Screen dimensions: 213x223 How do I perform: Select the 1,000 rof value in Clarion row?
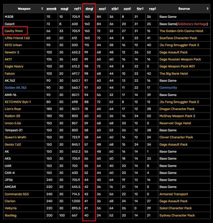tap(76, 201)
